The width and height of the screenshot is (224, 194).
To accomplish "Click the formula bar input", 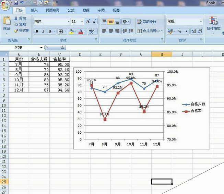I will 145,48.
